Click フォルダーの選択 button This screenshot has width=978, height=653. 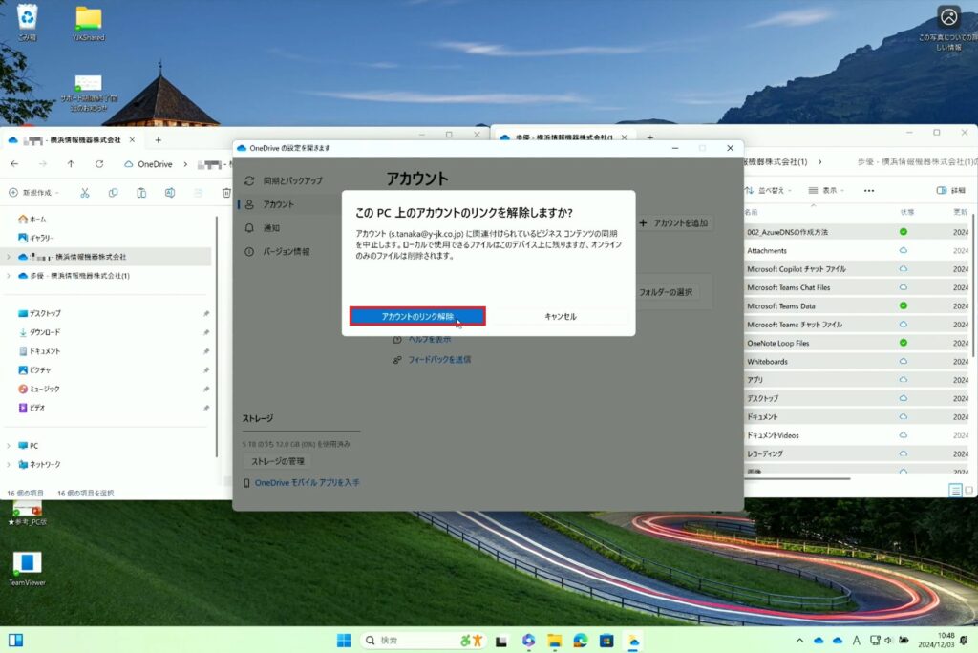666,292
